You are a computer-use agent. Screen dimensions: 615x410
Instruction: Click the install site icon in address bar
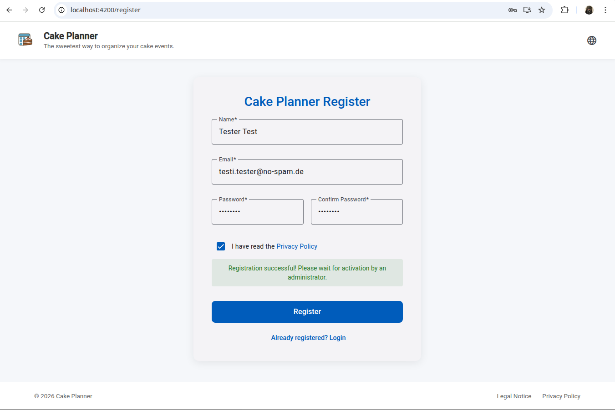coord(527,10)
